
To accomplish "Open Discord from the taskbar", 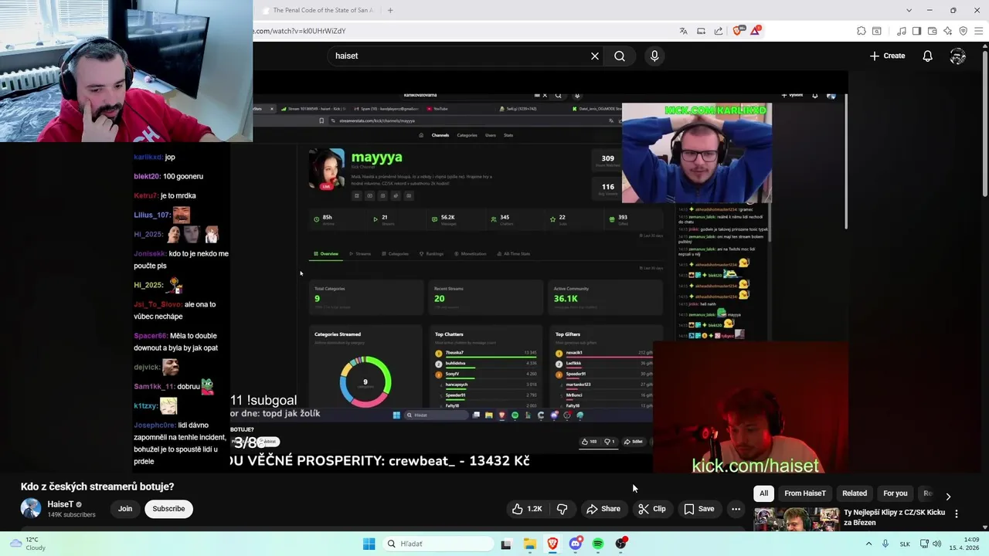I will point(575,544).
